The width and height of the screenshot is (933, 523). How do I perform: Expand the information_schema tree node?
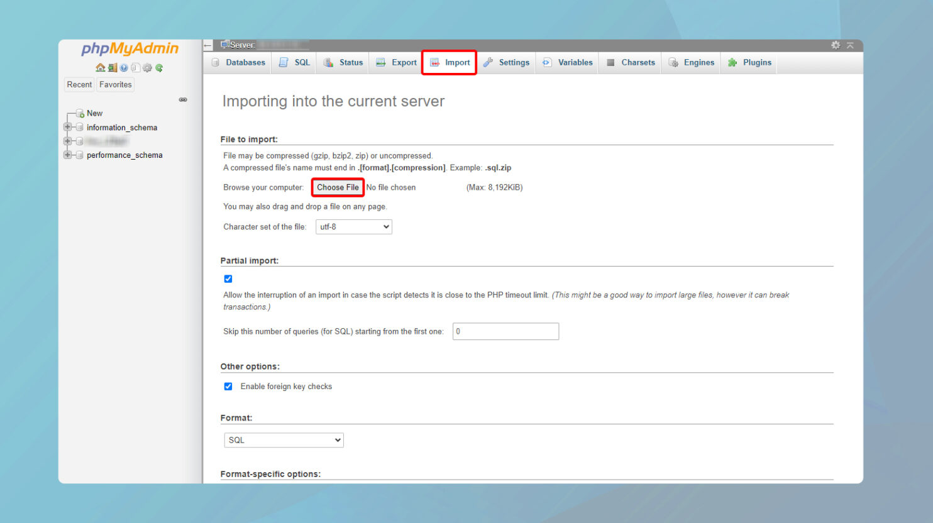pos(67,127)
